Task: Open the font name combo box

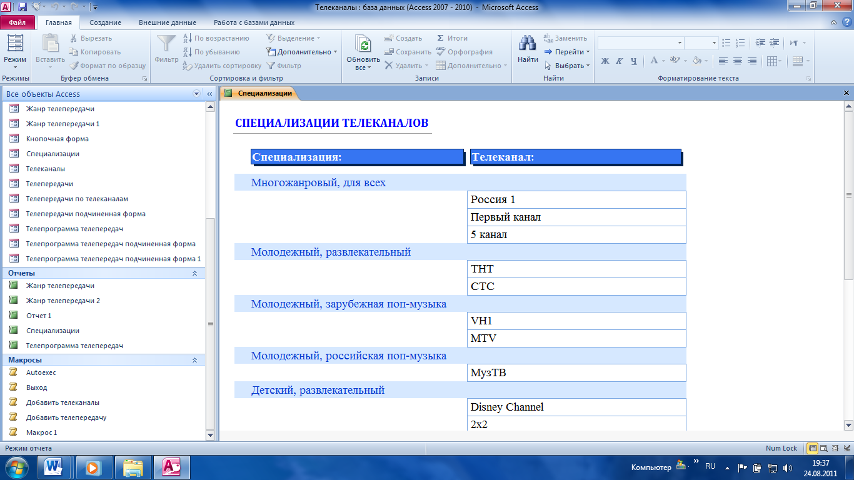Action: point(641,43)
